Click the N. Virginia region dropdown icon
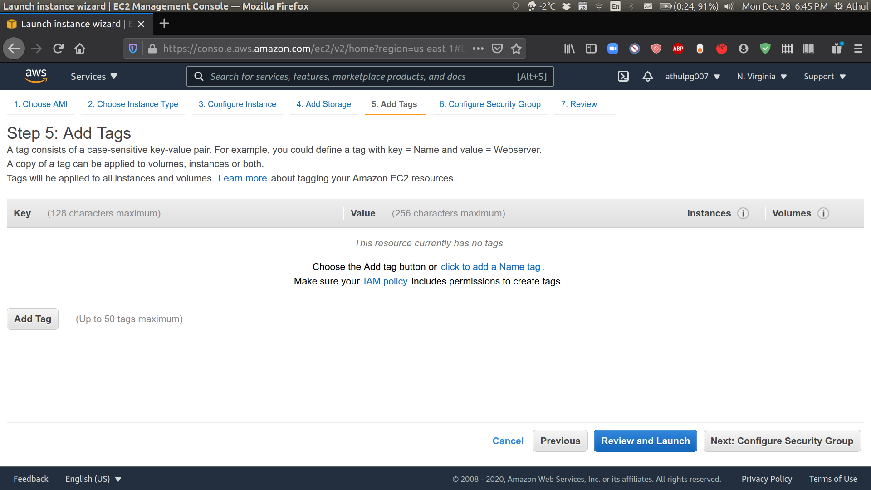871x490 pixels. coord(783,76)
